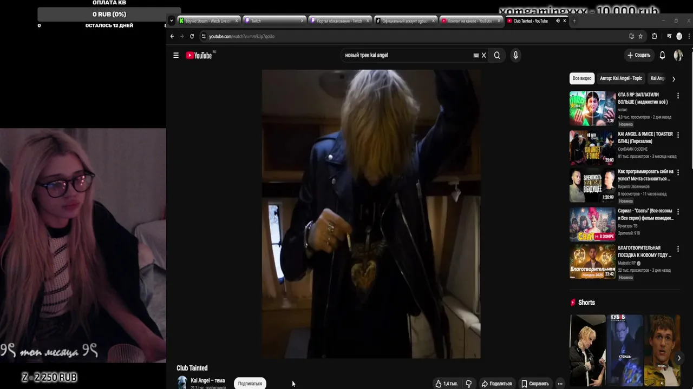Save the video with Сохранить
This screenshot has width=693, height=389.
[535, 384]
